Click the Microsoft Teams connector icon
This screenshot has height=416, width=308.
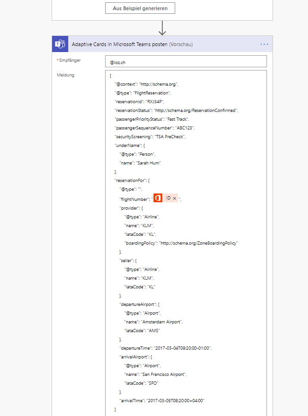point(60,44)
